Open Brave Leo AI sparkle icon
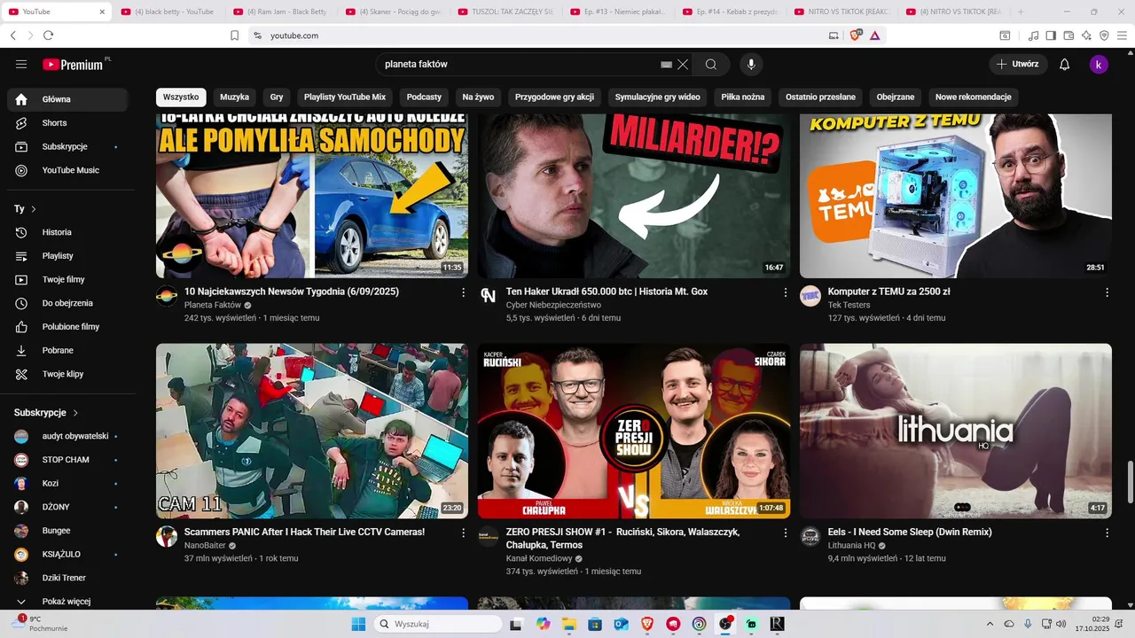This screenshot has height=638, width=1135. coord(1086,35)
